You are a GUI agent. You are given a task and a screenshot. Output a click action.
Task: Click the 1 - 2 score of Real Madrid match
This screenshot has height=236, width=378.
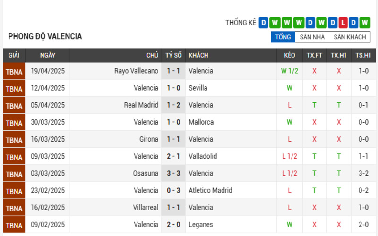[173, 105]
